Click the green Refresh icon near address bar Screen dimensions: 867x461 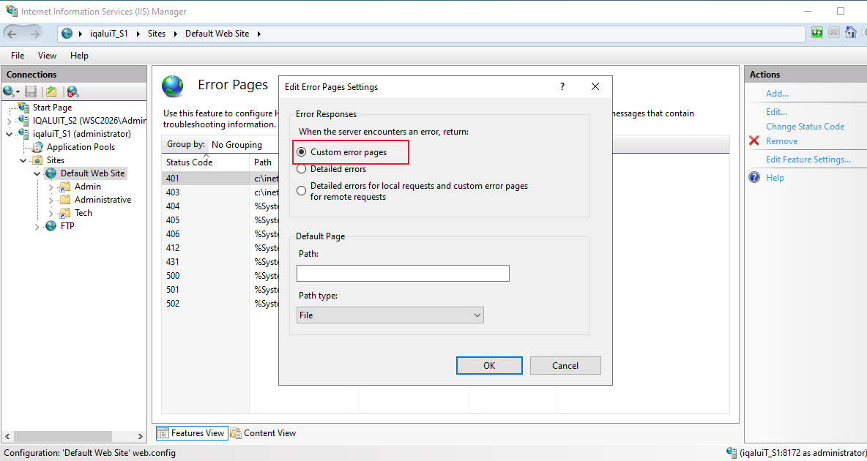816,33
